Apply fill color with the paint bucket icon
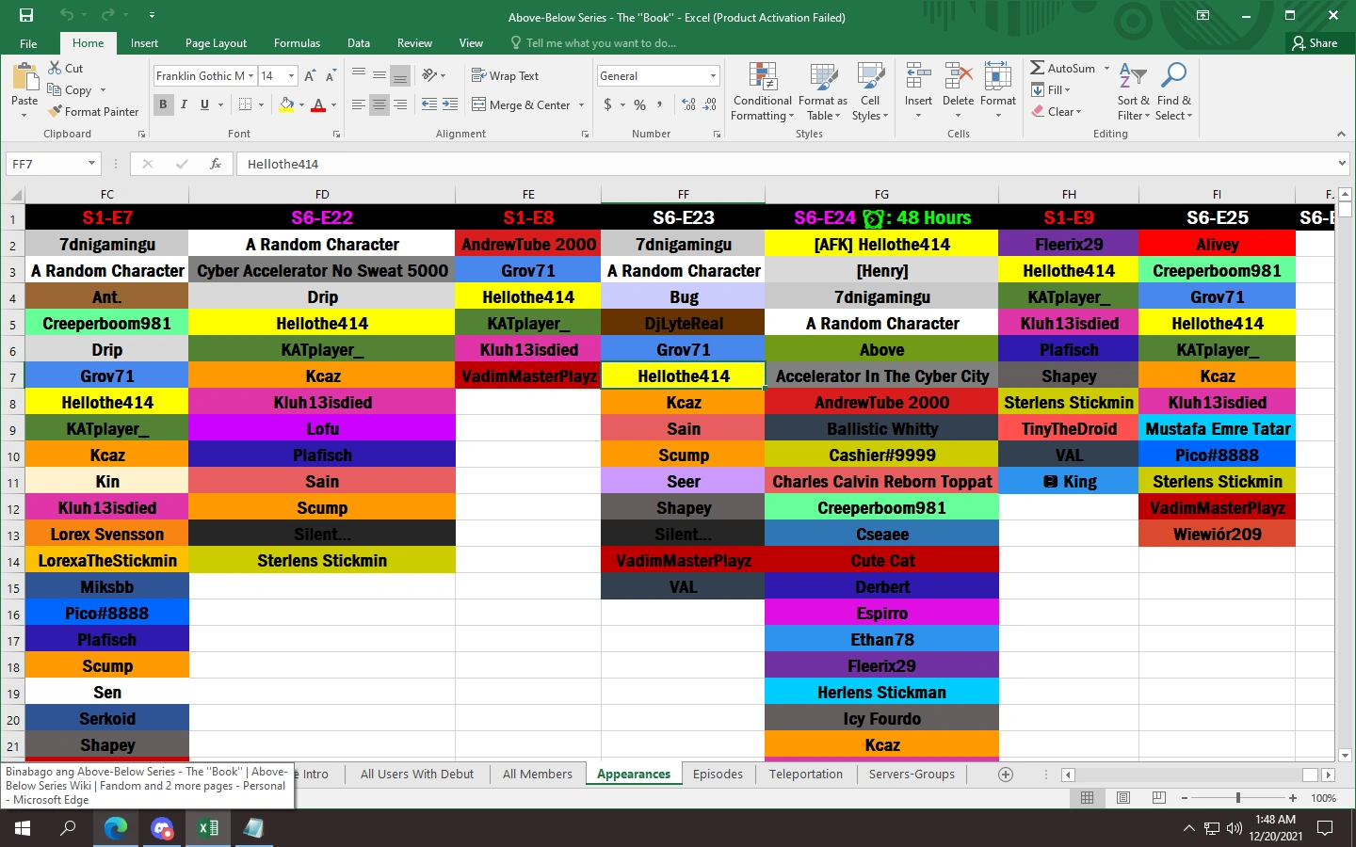This screenshot has height=847, width=1356. [x=286, y=104]
